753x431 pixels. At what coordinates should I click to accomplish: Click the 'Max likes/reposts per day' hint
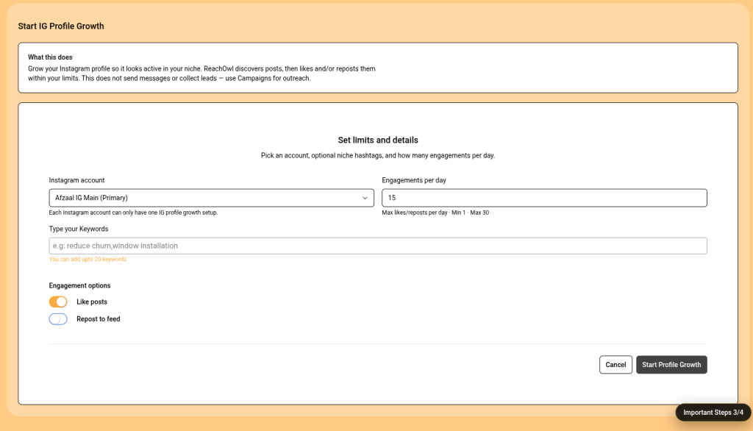coord(435,213)
